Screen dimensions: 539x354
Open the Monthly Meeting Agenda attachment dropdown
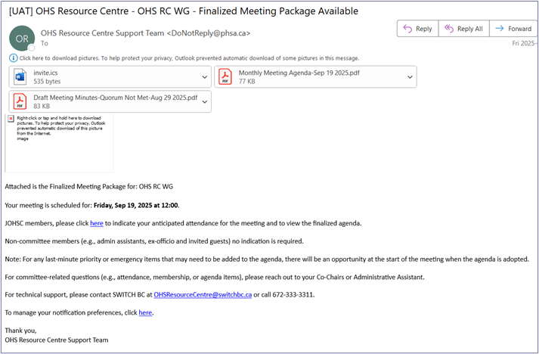pos(410,76)
